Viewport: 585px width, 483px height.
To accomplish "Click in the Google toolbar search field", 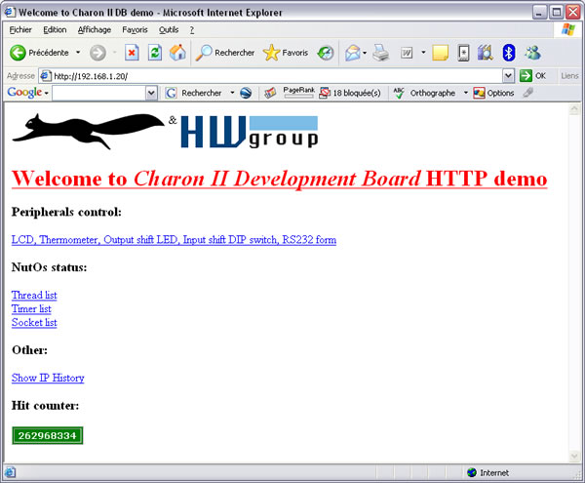I will pyautogui.click(x=97, y=93).
